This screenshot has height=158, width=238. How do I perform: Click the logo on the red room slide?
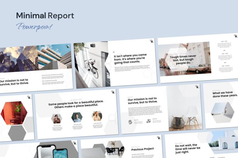29,97
